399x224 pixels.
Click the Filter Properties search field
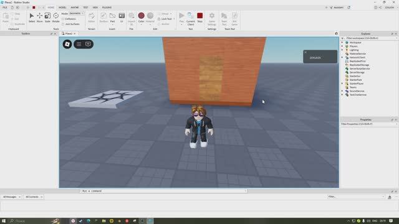(x=368, y=124)
